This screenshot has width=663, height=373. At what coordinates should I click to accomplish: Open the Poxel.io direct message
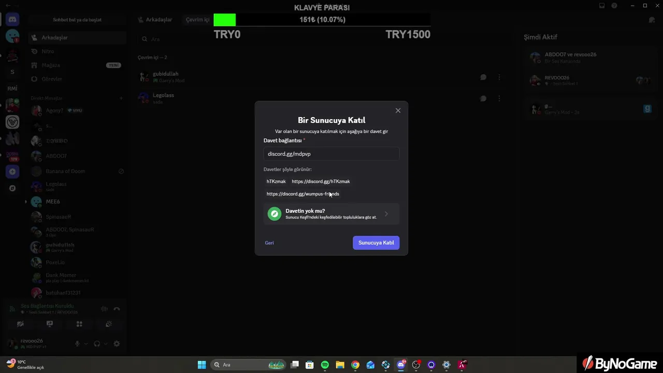77,263
